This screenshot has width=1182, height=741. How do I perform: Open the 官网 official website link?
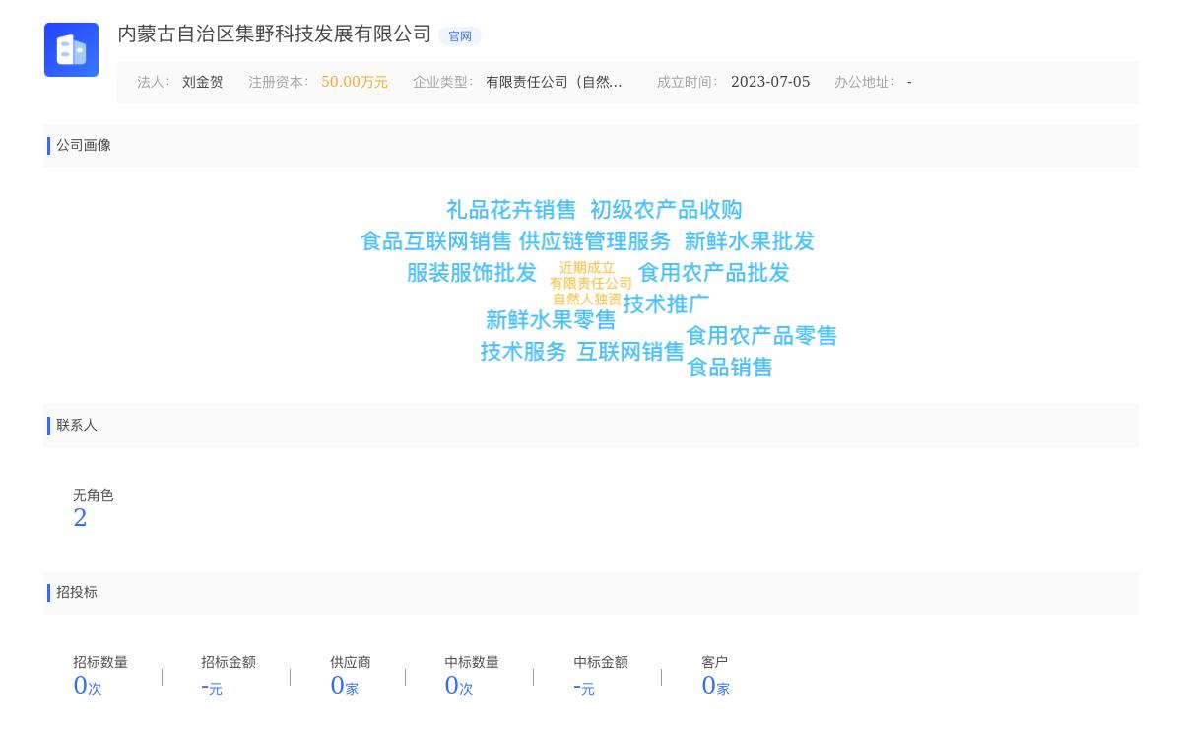tap(460, 36)
